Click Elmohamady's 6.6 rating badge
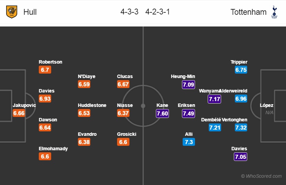286x185 pixels. click(x=45, y=156)
